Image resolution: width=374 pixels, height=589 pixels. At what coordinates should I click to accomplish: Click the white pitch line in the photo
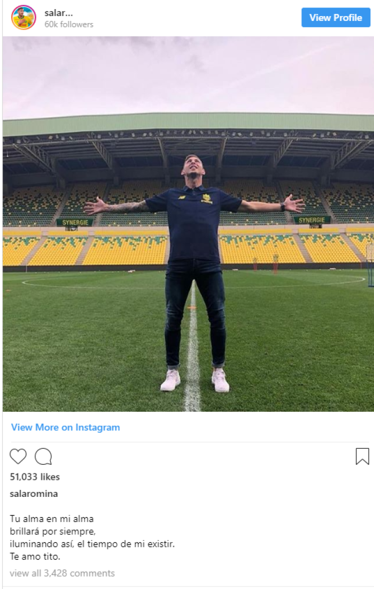pyautogui.click(x=192, y=375)
